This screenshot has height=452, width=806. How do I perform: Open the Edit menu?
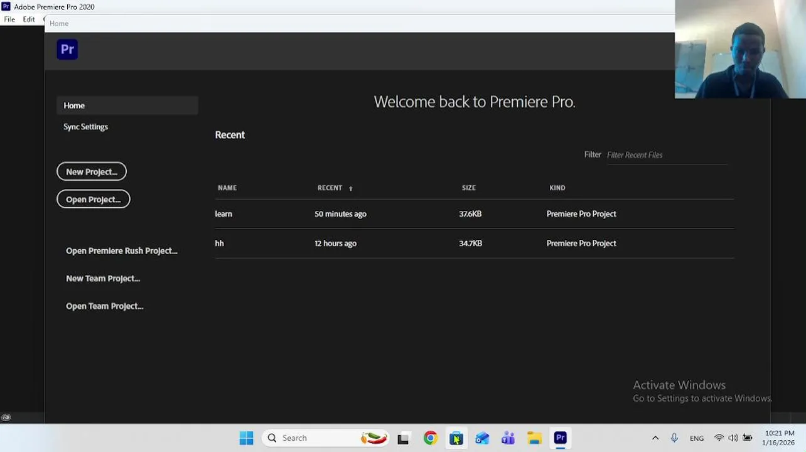pyautogui.click(x=29, y=19)
